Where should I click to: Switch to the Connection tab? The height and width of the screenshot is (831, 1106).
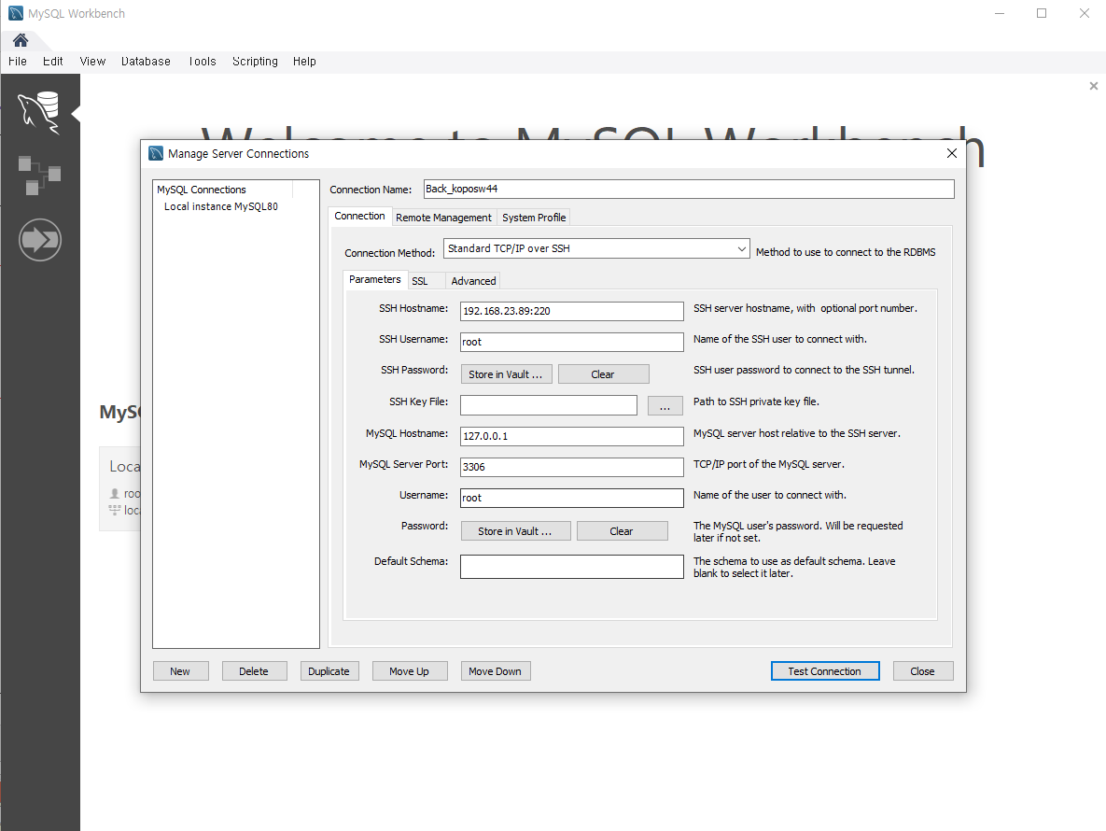point(359,216)
